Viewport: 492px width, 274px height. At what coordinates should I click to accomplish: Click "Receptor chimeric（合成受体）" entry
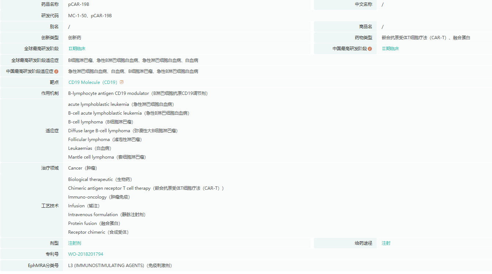tap(98, 232)
